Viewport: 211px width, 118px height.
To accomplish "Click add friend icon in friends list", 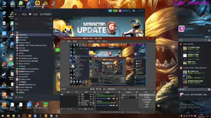I will [x=209, y=40].
